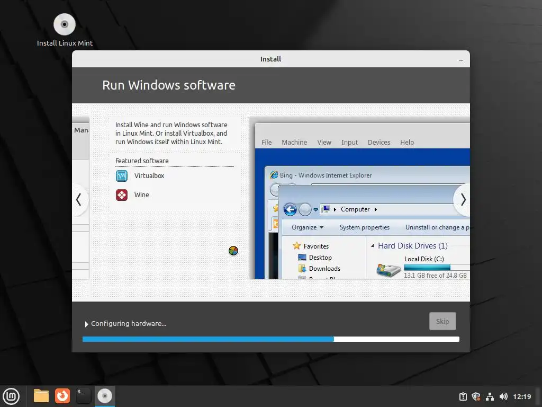Click the View menu in slide image
The image size is (542, 407).
point(324,142)
